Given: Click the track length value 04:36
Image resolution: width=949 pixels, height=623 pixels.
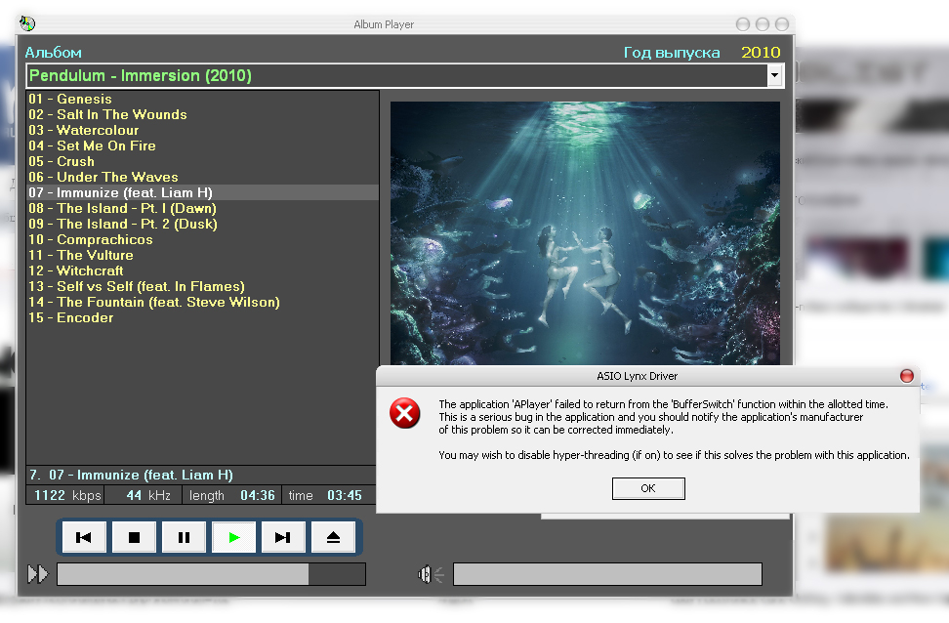Looking at the screenshot, I should (x=258, y=495).
